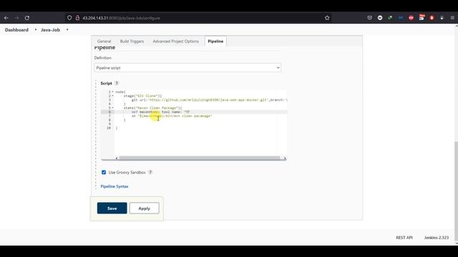Go back using browser back arrow
The width and height of the screenshot is (458, 257).
click(x=6, y=18)
